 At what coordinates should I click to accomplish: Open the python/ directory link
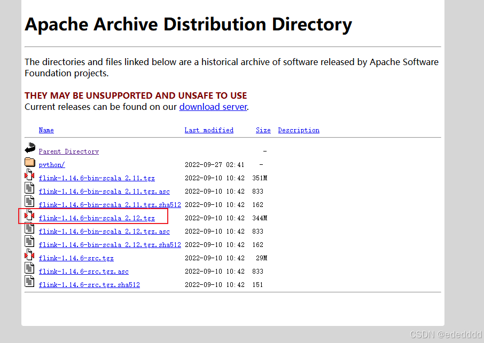click(x=52, y=165)
